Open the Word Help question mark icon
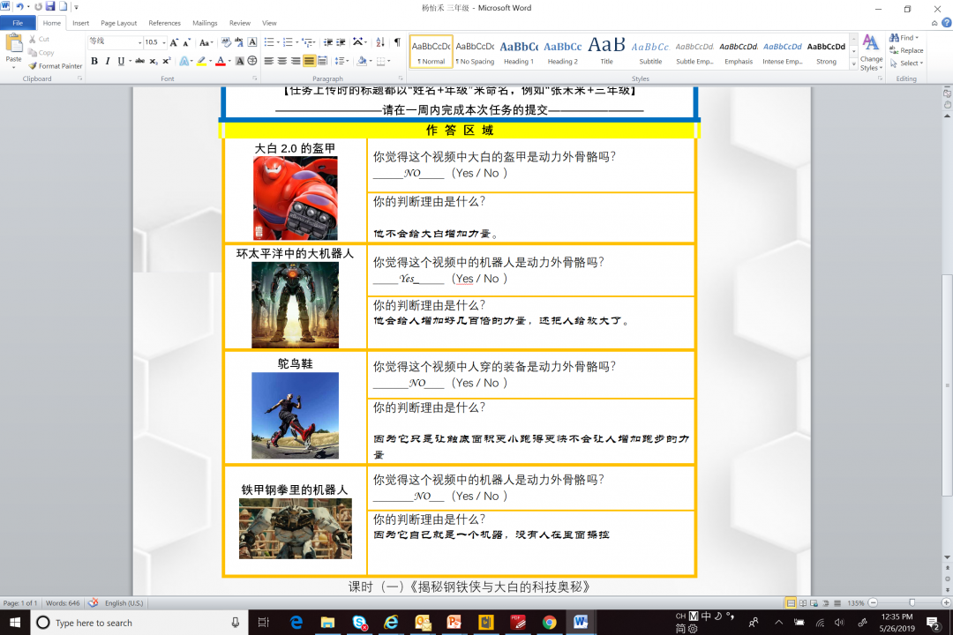 pos(946,23)
